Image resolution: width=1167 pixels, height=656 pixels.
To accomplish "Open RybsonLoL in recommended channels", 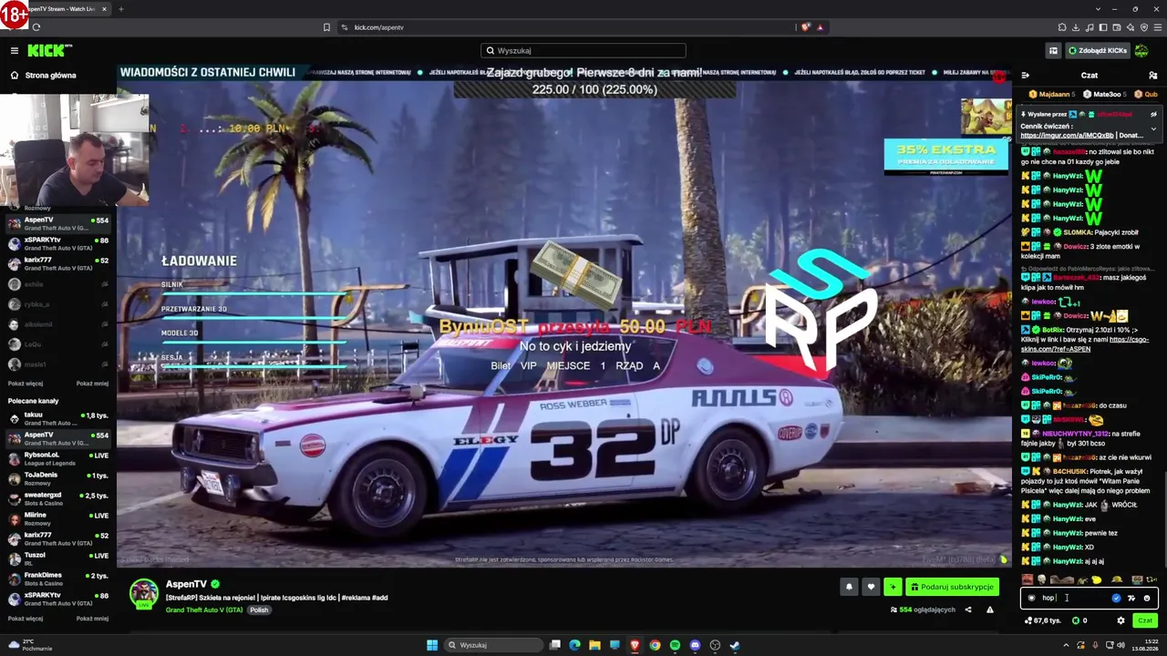I will click(57, 457).
